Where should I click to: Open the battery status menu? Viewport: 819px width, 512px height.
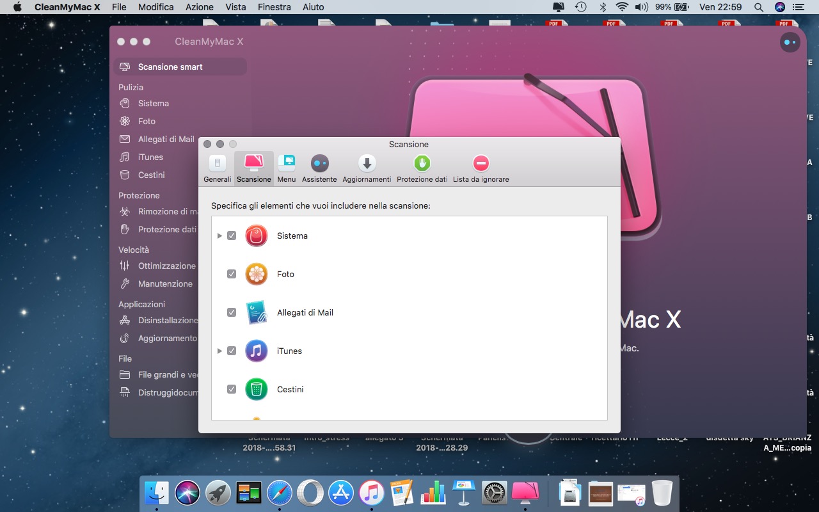click(672, 7)
